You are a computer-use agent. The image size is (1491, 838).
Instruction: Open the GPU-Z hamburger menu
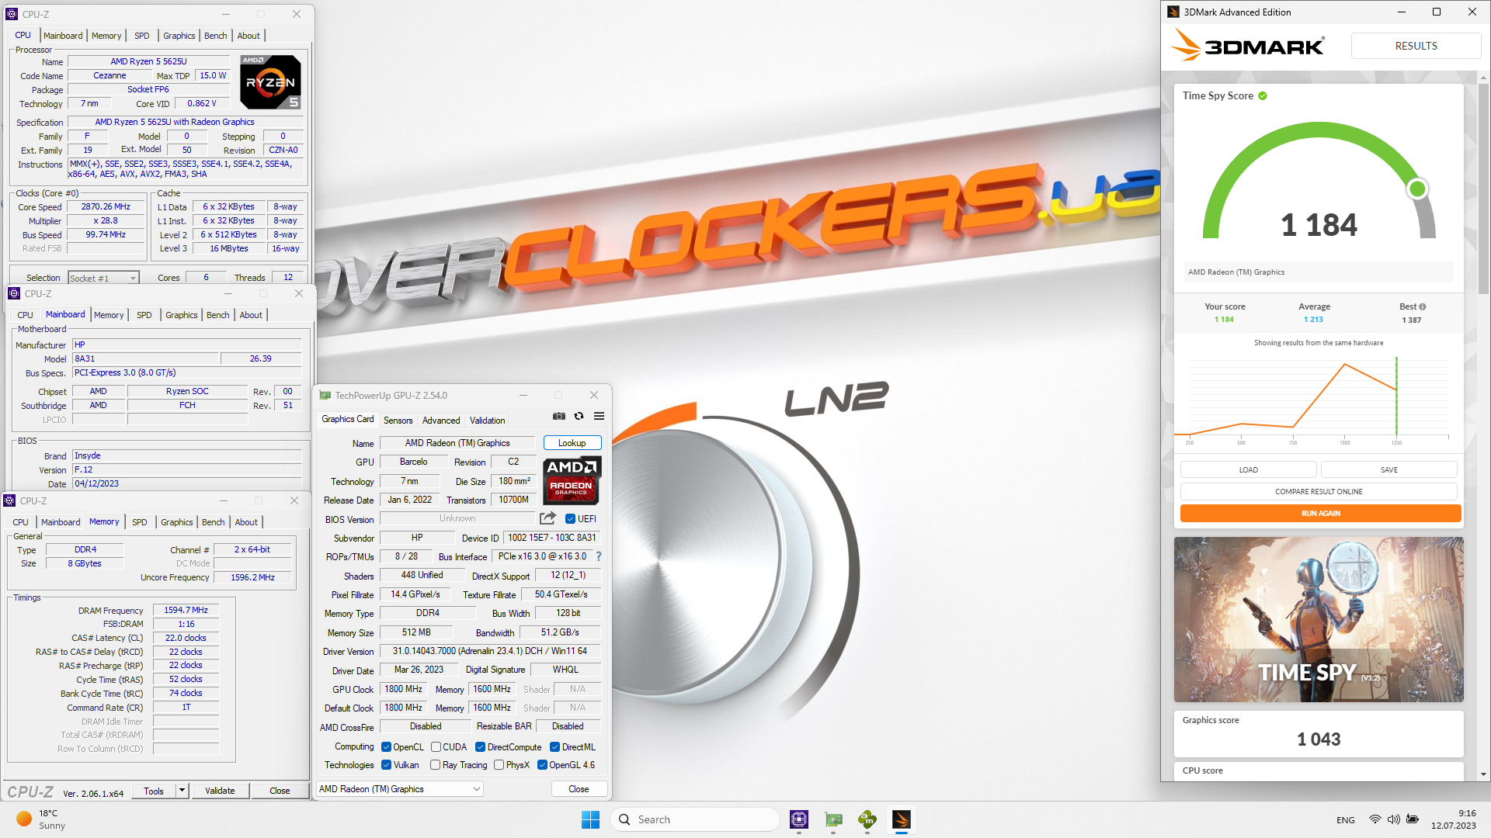click(x=599, y=417)
